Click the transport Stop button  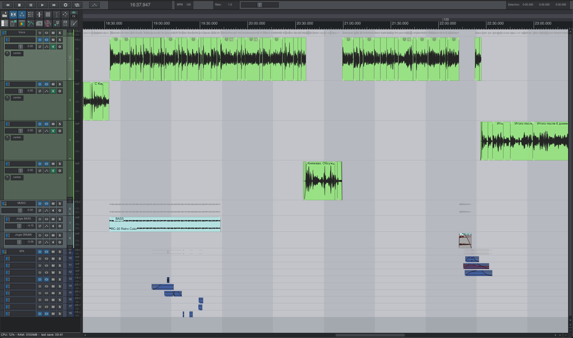click(19, 5)
